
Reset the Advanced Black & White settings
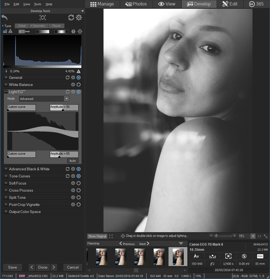click(x=68, y=169)
